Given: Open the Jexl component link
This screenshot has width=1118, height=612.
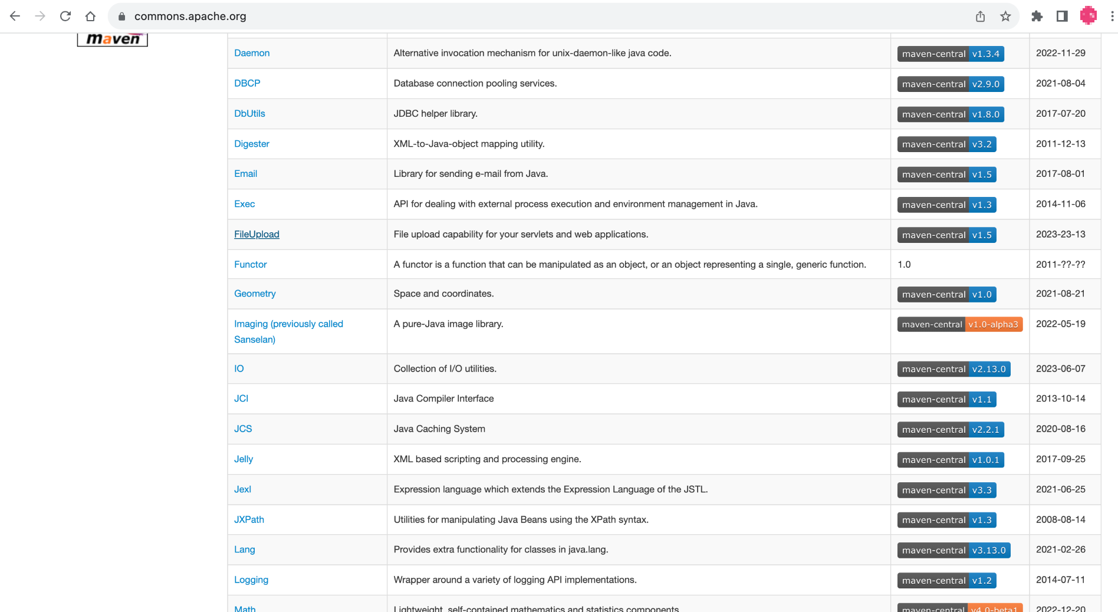Looking at the screenshot, I should point(242,489).
